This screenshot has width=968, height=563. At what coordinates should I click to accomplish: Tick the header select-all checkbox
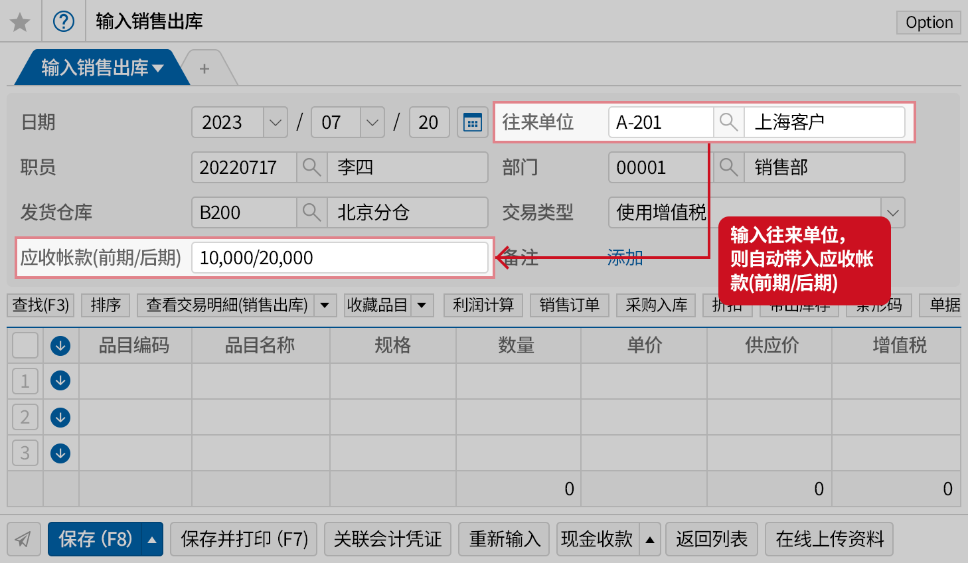point(25,345)
